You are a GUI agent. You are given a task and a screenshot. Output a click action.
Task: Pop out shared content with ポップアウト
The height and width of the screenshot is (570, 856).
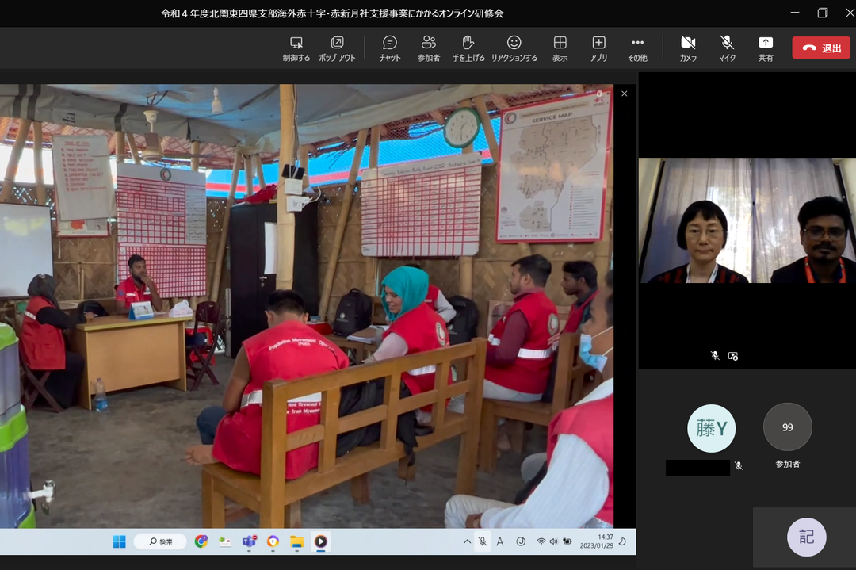point(337,48)
